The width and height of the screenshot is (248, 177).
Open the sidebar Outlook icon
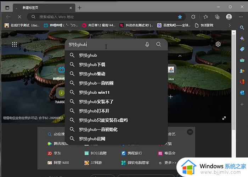(242, 93)
